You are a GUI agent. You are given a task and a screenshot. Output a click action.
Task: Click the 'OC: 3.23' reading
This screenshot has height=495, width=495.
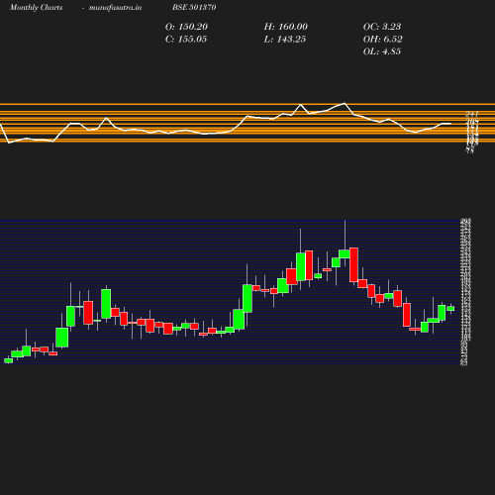click(382, 27)
